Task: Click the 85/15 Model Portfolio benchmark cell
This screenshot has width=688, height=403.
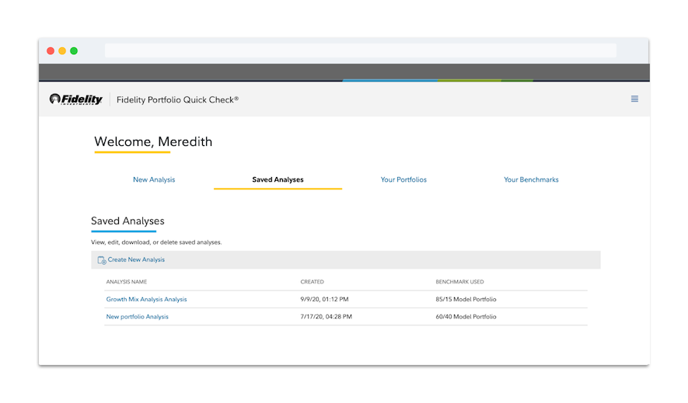Action: 466,299
